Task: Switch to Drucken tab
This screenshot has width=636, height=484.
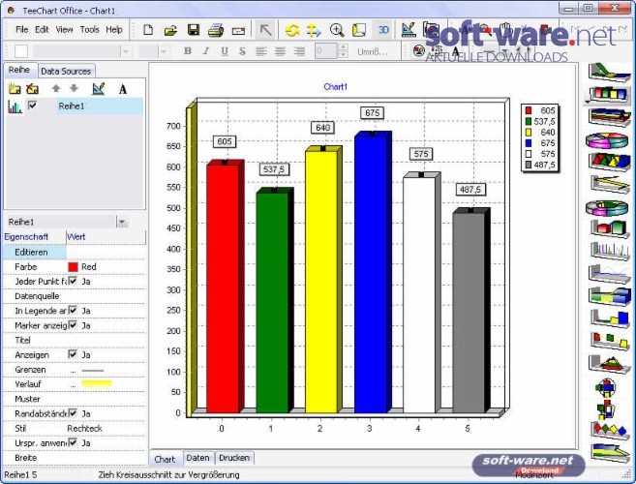Action: [234, 458]
